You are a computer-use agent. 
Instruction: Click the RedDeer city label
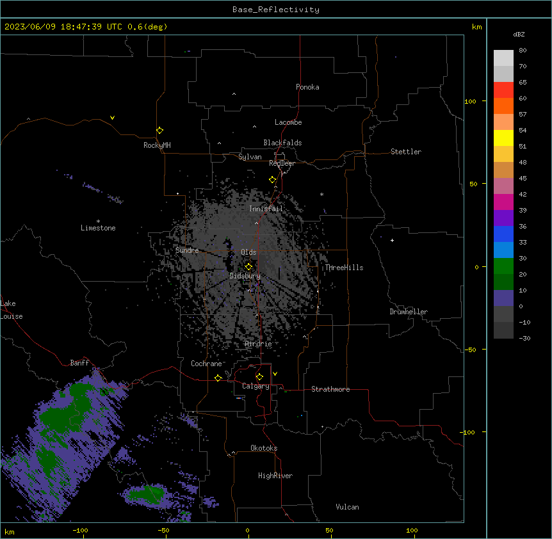click(x=282, y=163)
